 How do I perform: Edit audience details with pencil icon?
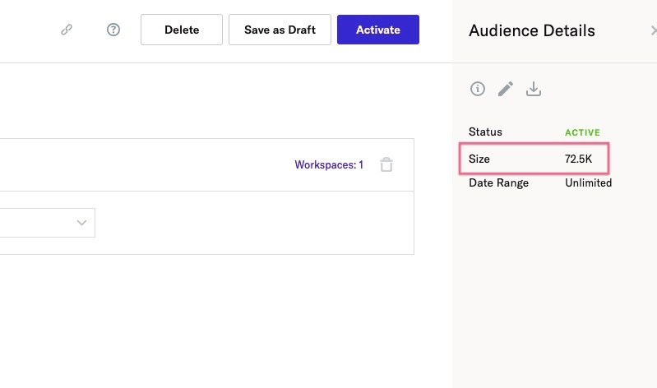click(506, 89)
